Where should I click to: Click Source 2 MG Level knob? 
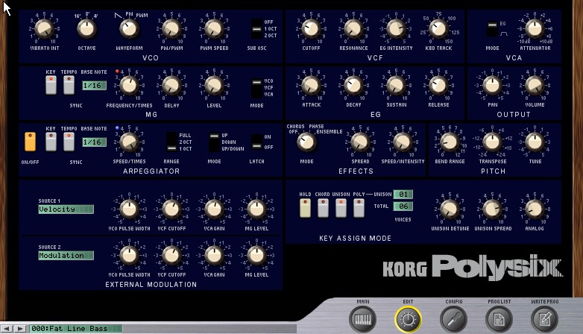(x=256, y=256)
